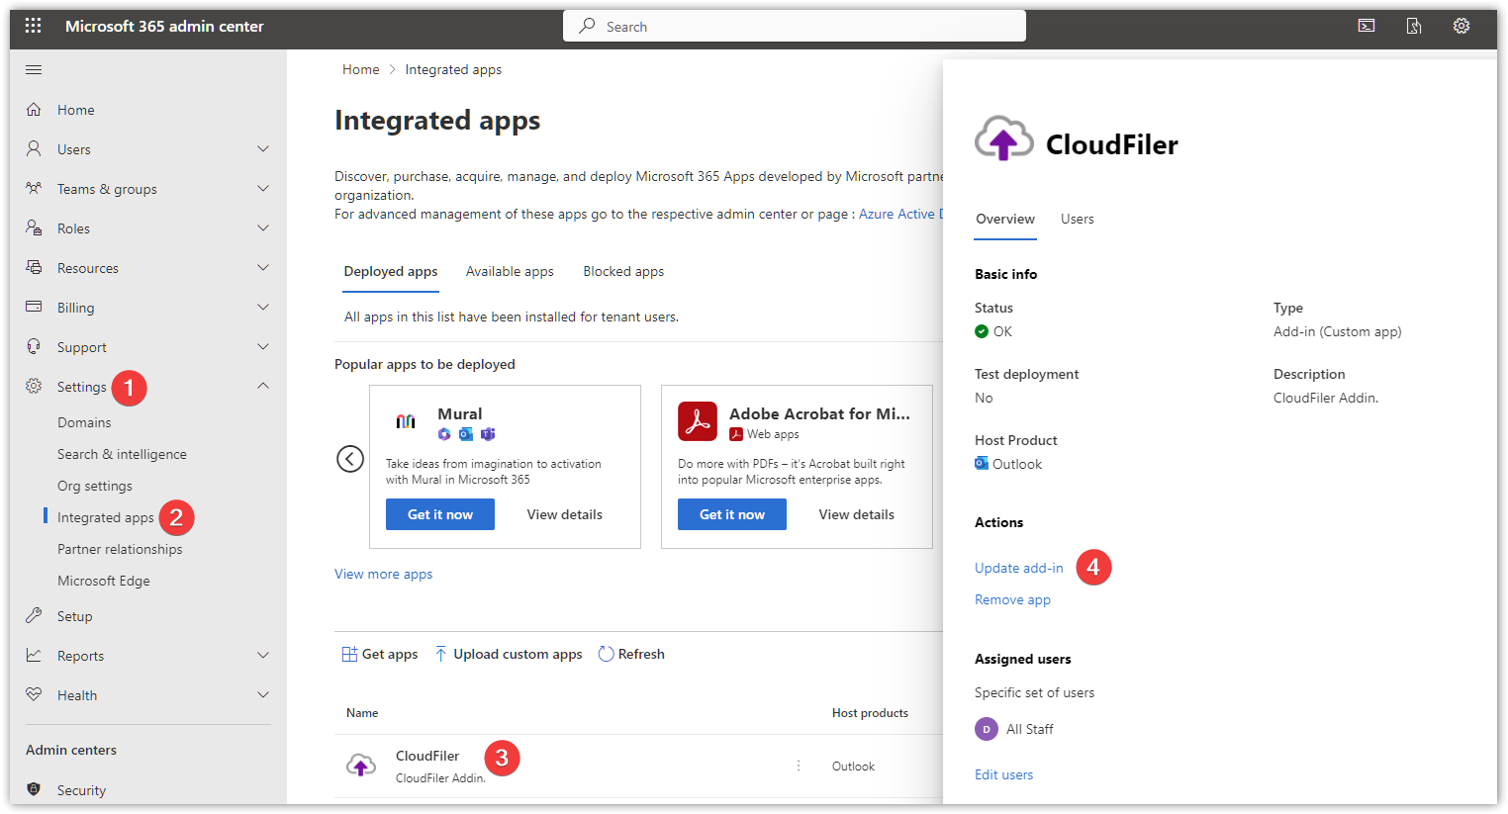The width and height of the screenshot is (1508, 814).
Task: Click View details for Adobe Acrobat
Action: click(857, 514)
